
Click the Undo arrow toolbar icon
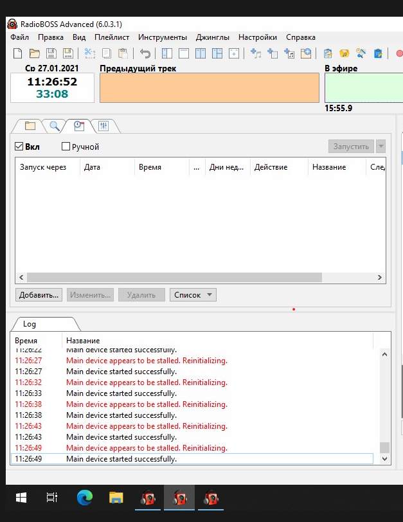[145, 54]
